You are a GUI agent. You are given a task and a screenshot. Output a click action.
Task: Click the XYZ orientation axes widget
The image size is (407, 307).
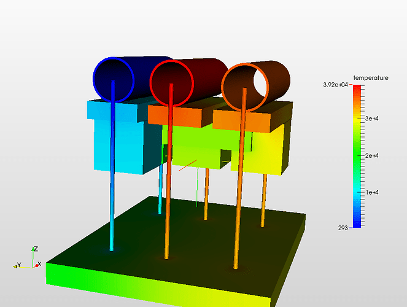(27, 257)
